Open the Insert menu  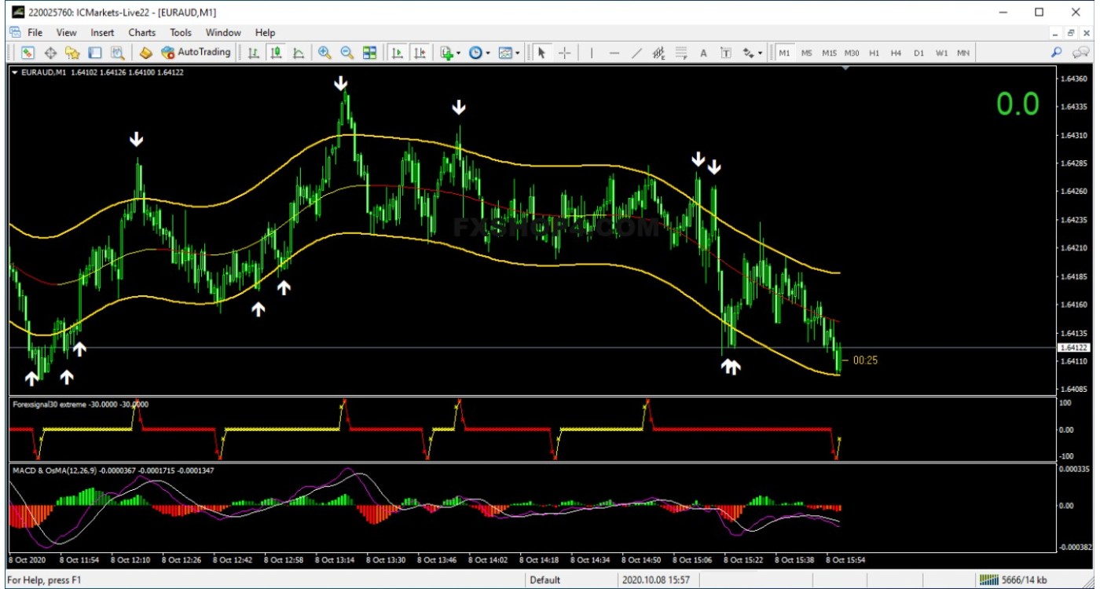point(102,32)
